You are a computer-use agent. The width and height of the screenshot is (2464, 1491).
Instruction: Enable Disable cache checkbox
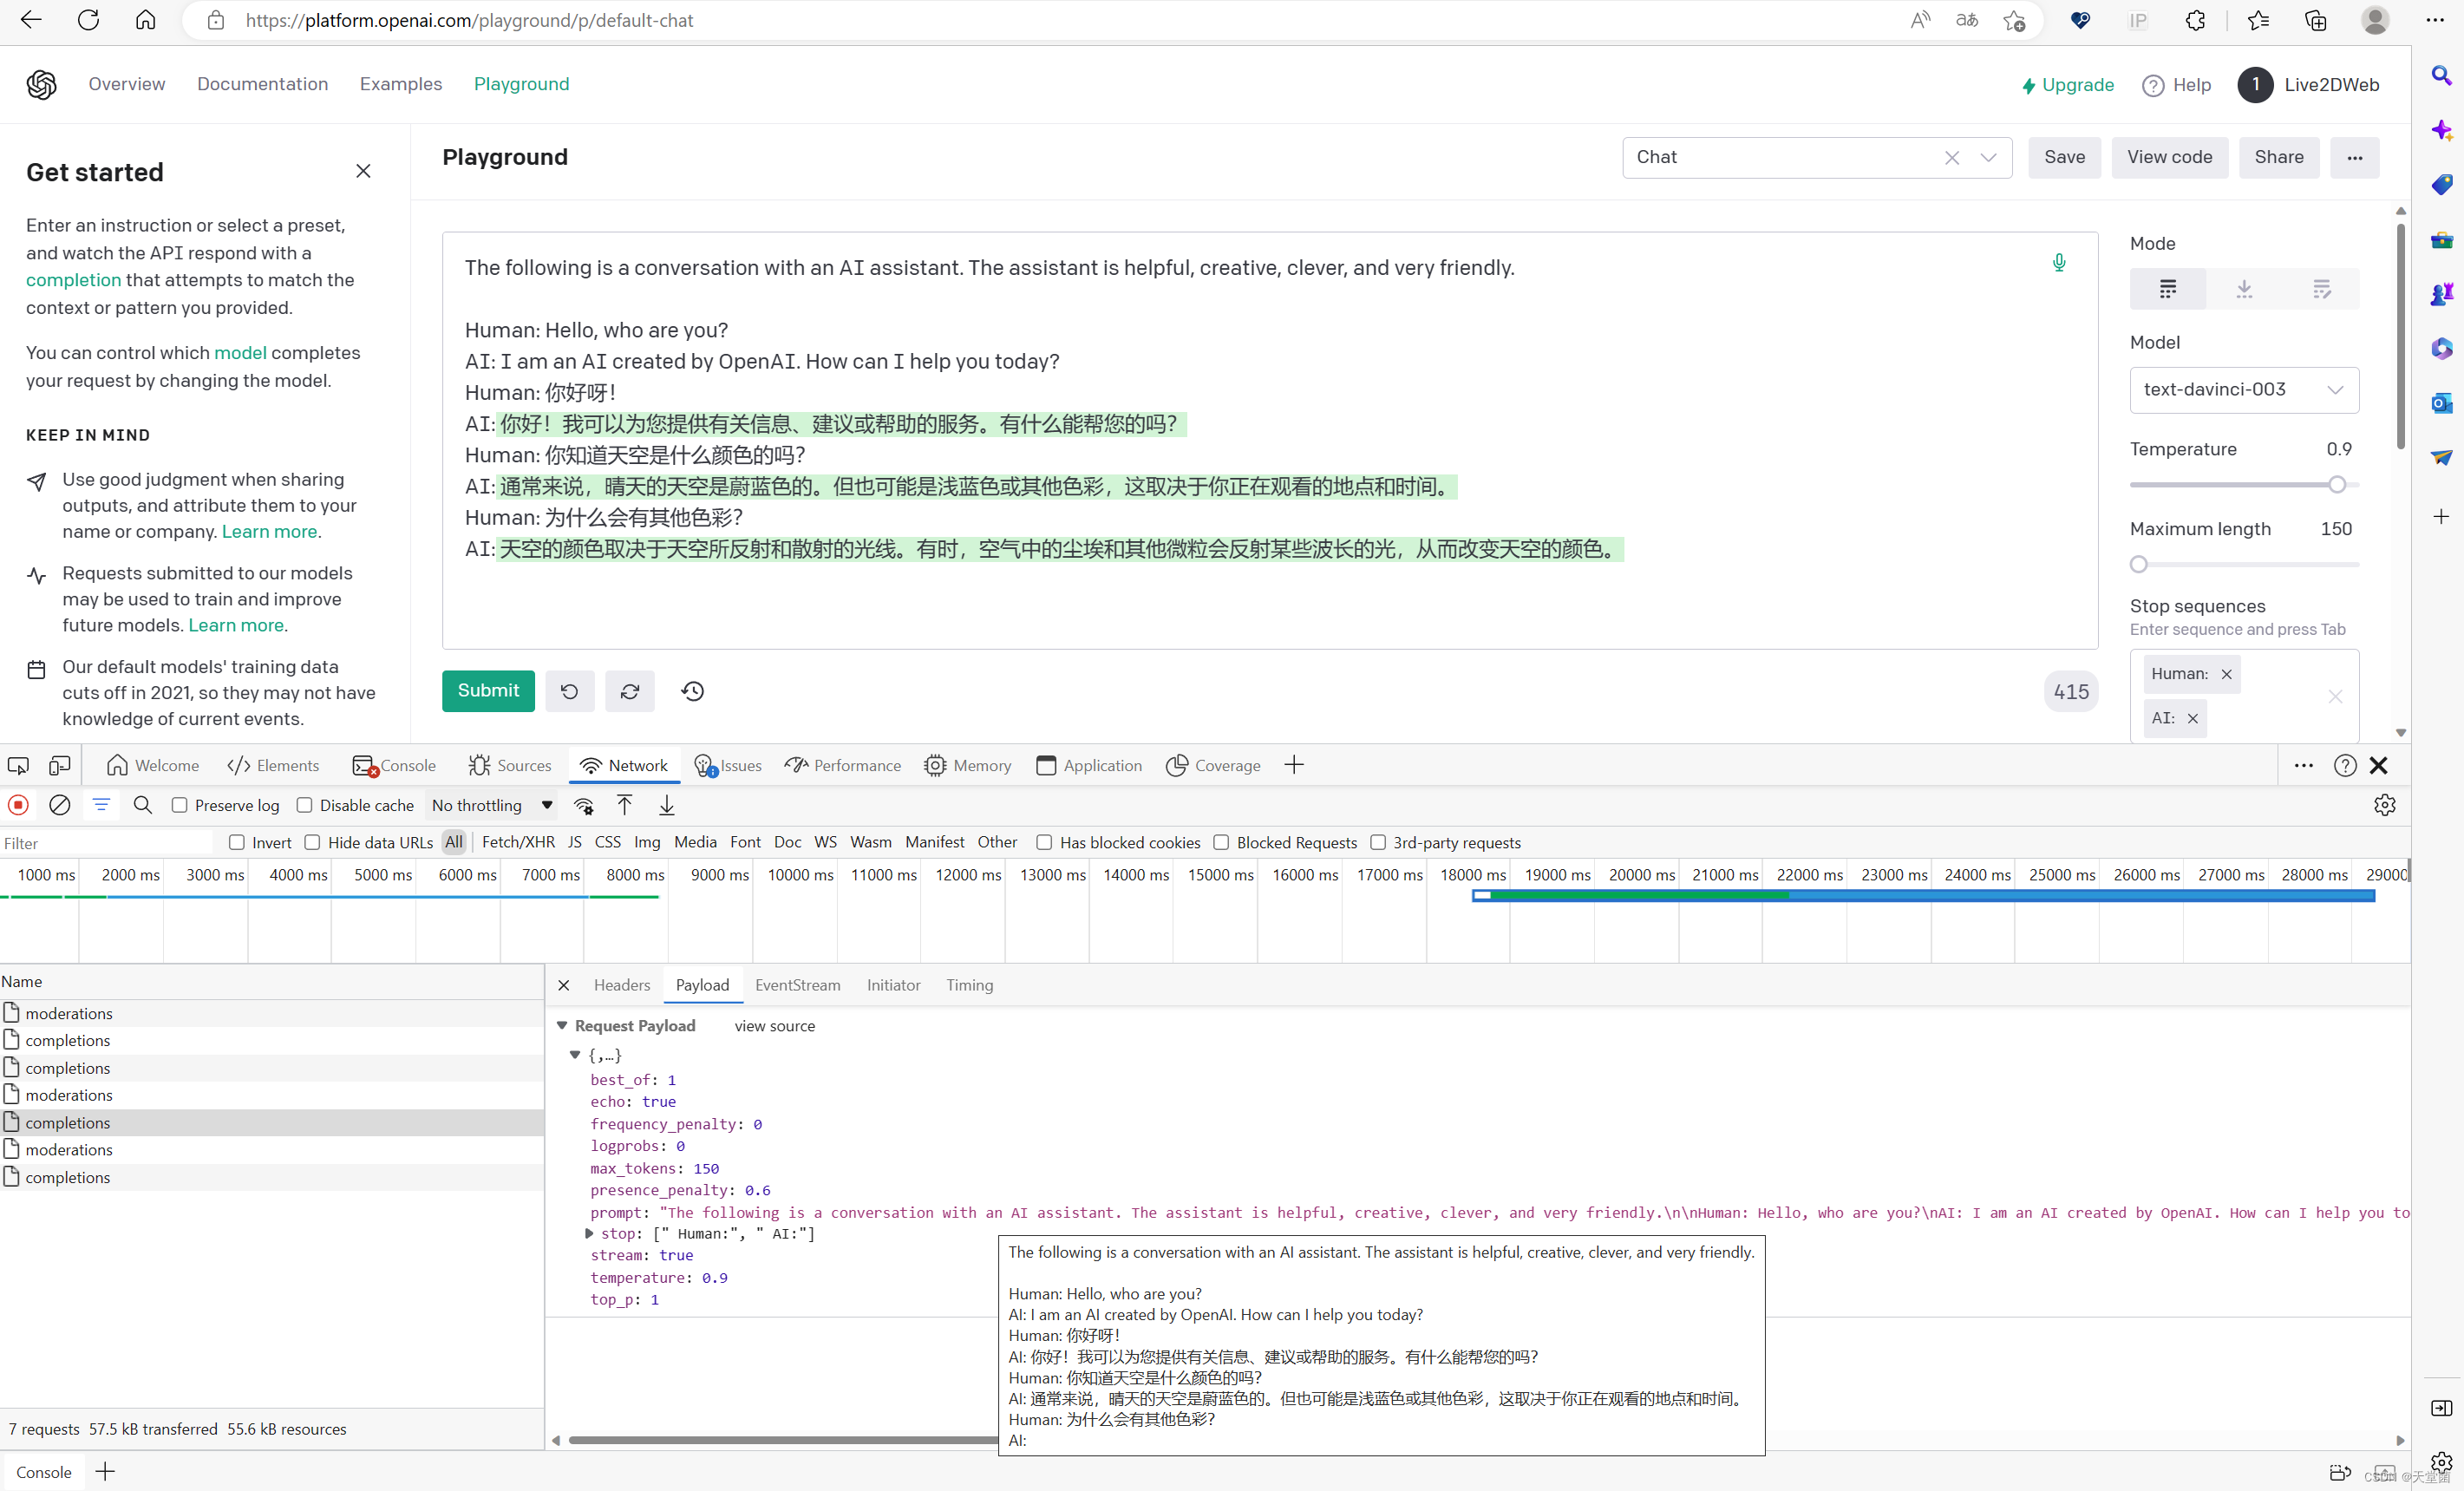tap(305, 805)
